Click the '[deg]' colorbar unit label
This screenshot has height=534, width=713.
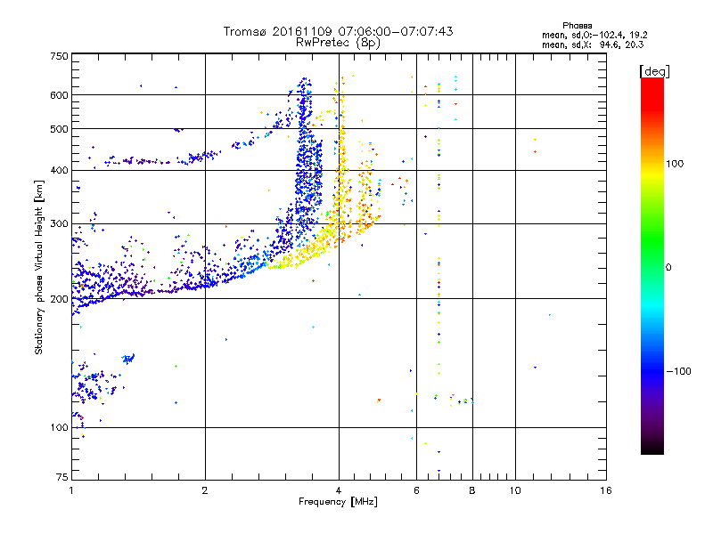(654, 71)
